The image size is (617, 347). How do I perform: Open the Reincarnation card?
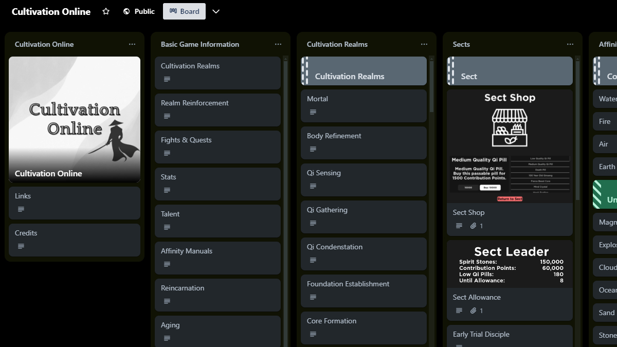click(217, 295)
